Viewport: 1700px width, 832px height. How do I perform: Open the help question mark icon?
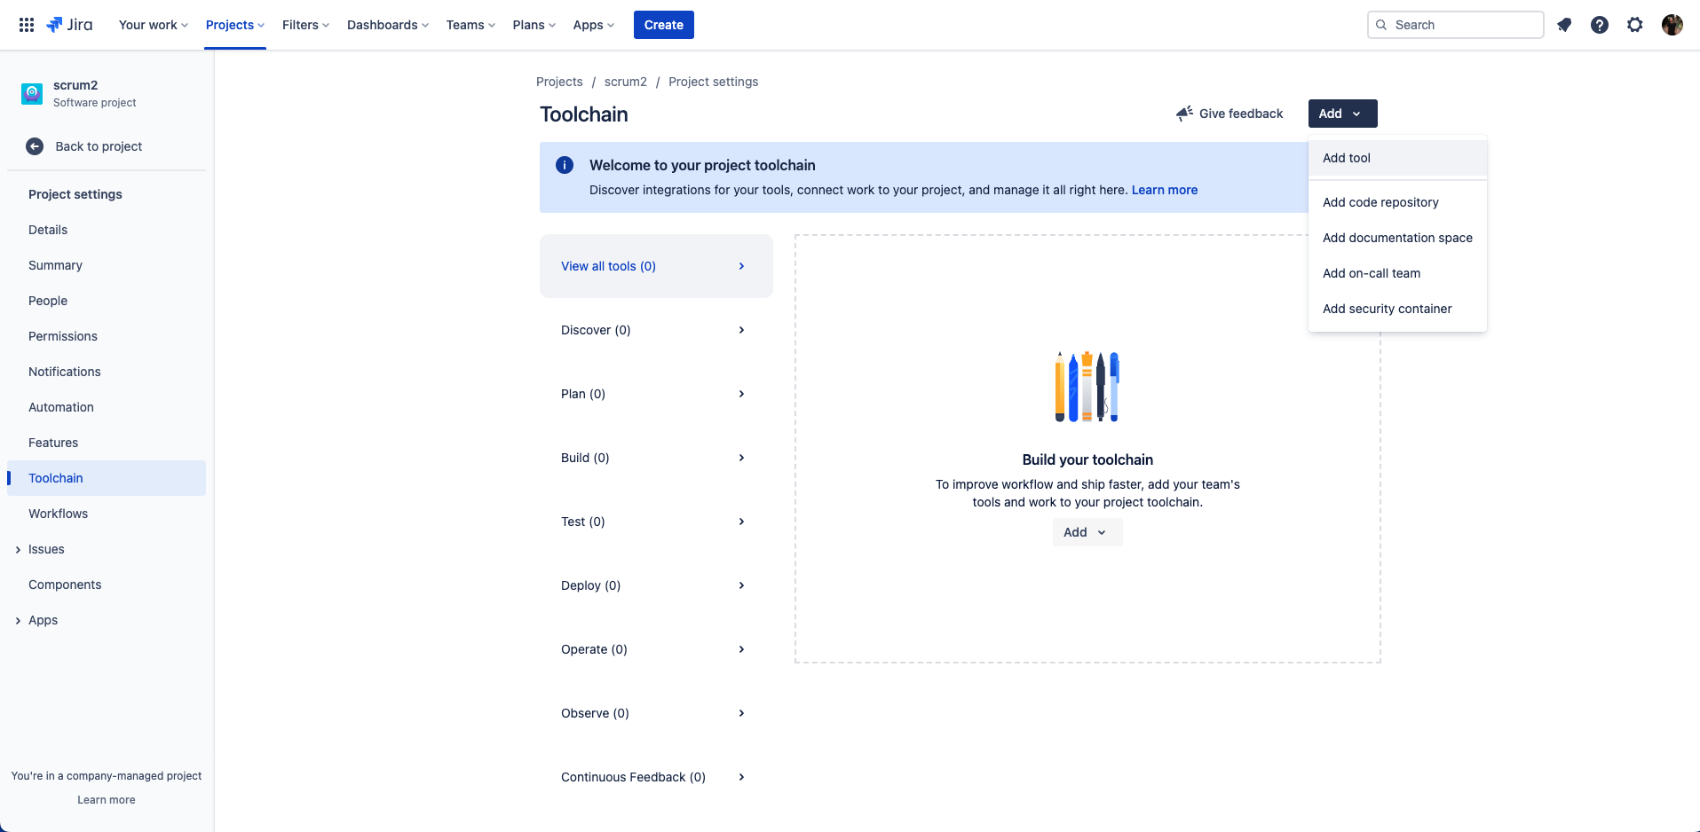(x=1600, y=25)
